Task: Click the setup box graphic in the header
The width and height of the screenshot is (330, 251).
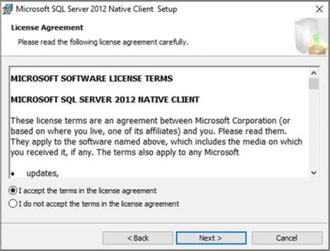Action: (x=311, y=36)
